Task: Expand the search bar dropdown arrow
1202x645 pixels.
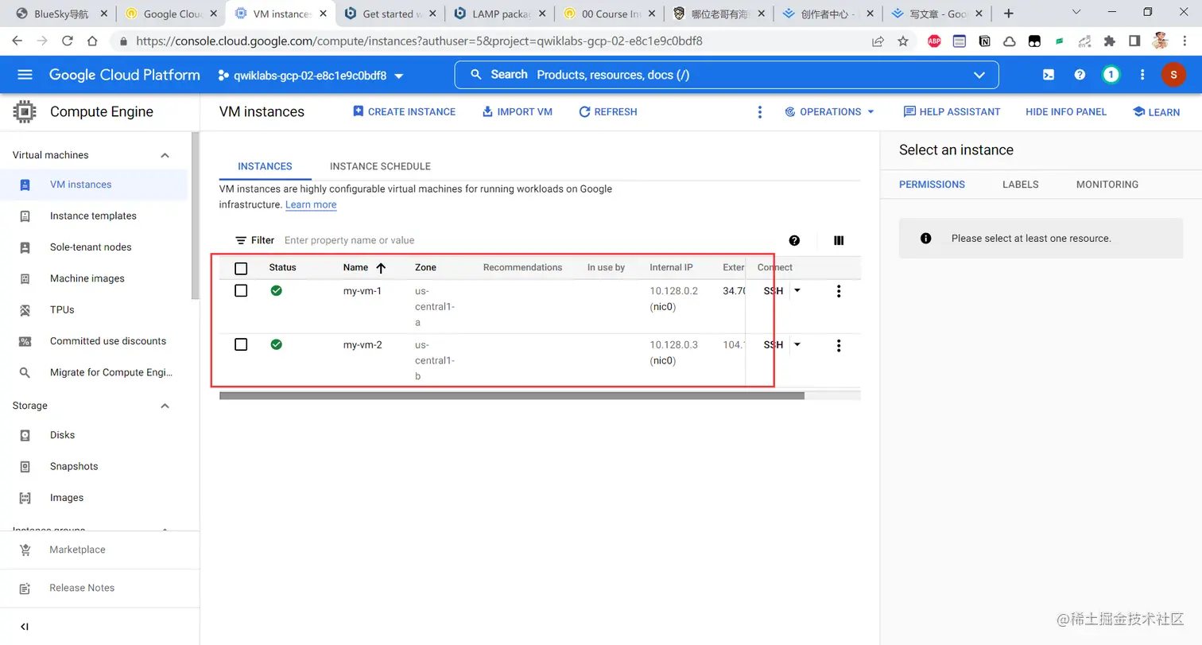Action: 979,75
